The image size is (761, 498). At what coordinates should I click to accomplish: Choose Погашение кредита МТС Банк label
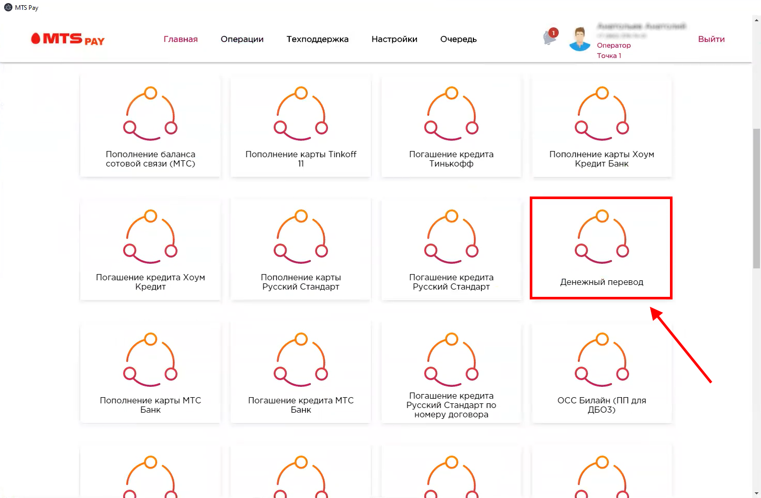coord(301,405)
